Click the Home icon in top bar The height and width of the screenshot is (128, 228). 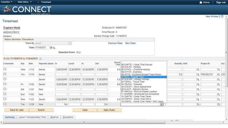click(x=201, y=2)
